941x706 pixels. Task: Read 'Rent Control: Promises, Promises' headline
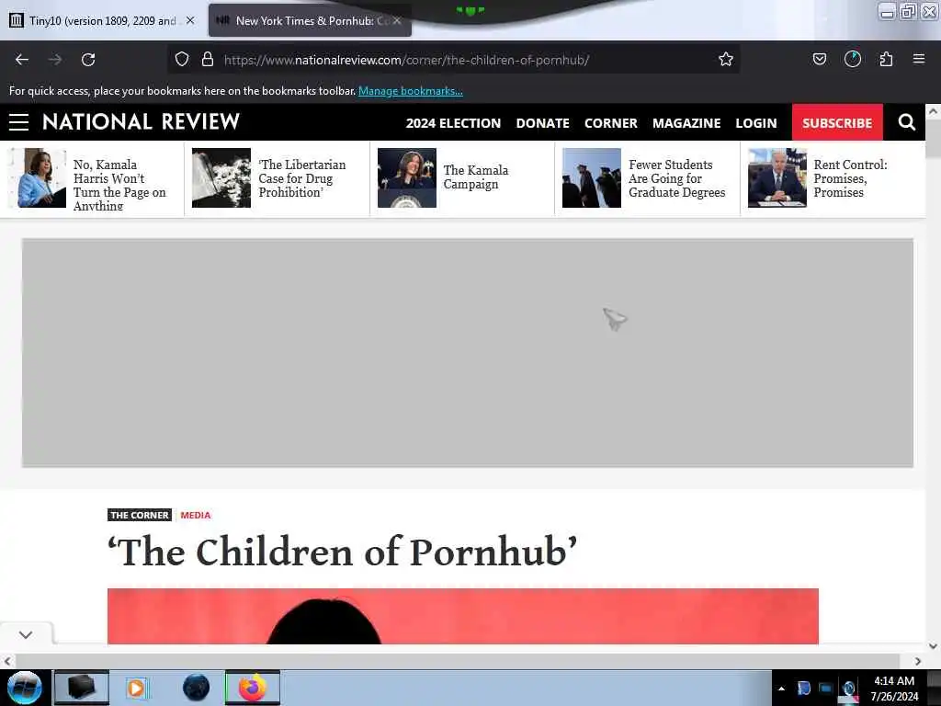click(x=850, y=178)
